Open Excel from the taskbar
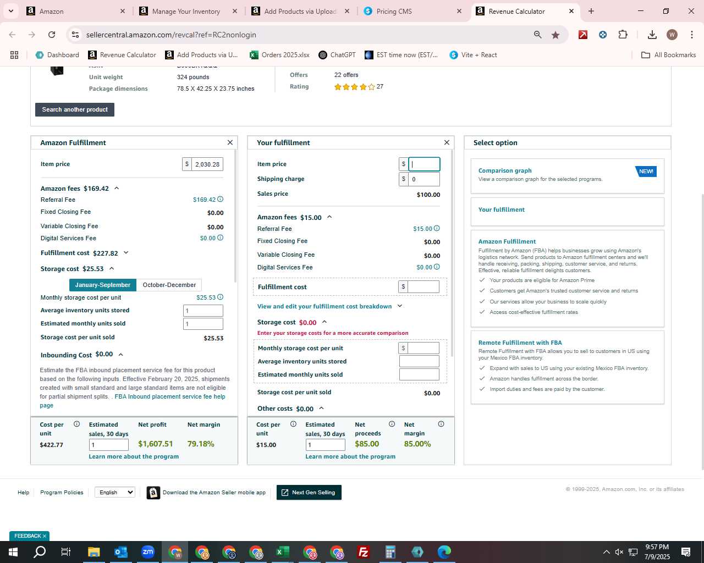This screenshot has height=563, width=704. click(282, 552)
